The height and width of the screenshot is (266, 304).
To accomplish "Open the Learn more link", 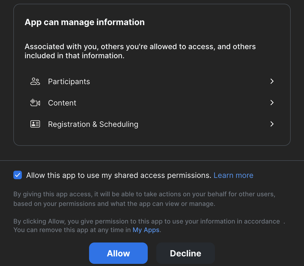I will click(x=233, y=175).
